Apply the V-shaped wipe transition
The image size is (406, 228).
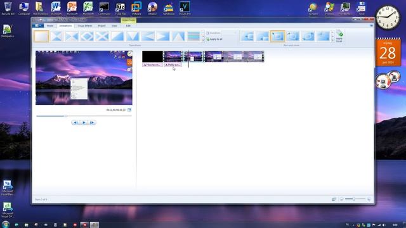[133, 37]
